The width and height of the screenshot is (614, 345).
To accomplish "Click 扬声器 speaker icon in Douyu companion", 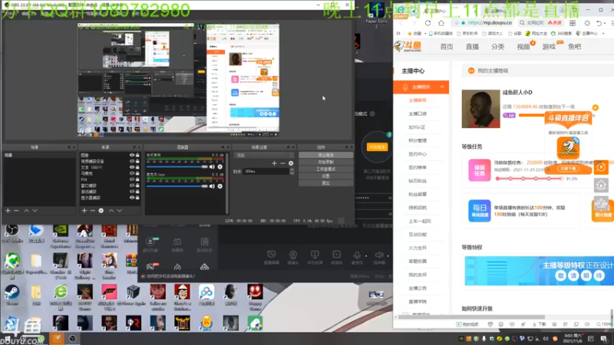I will coord(378,255).
